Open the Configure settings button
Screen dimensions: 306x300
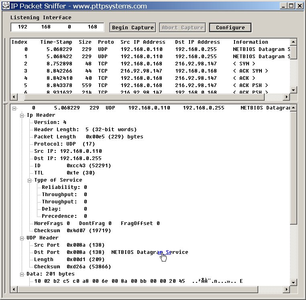click(230, 28)
